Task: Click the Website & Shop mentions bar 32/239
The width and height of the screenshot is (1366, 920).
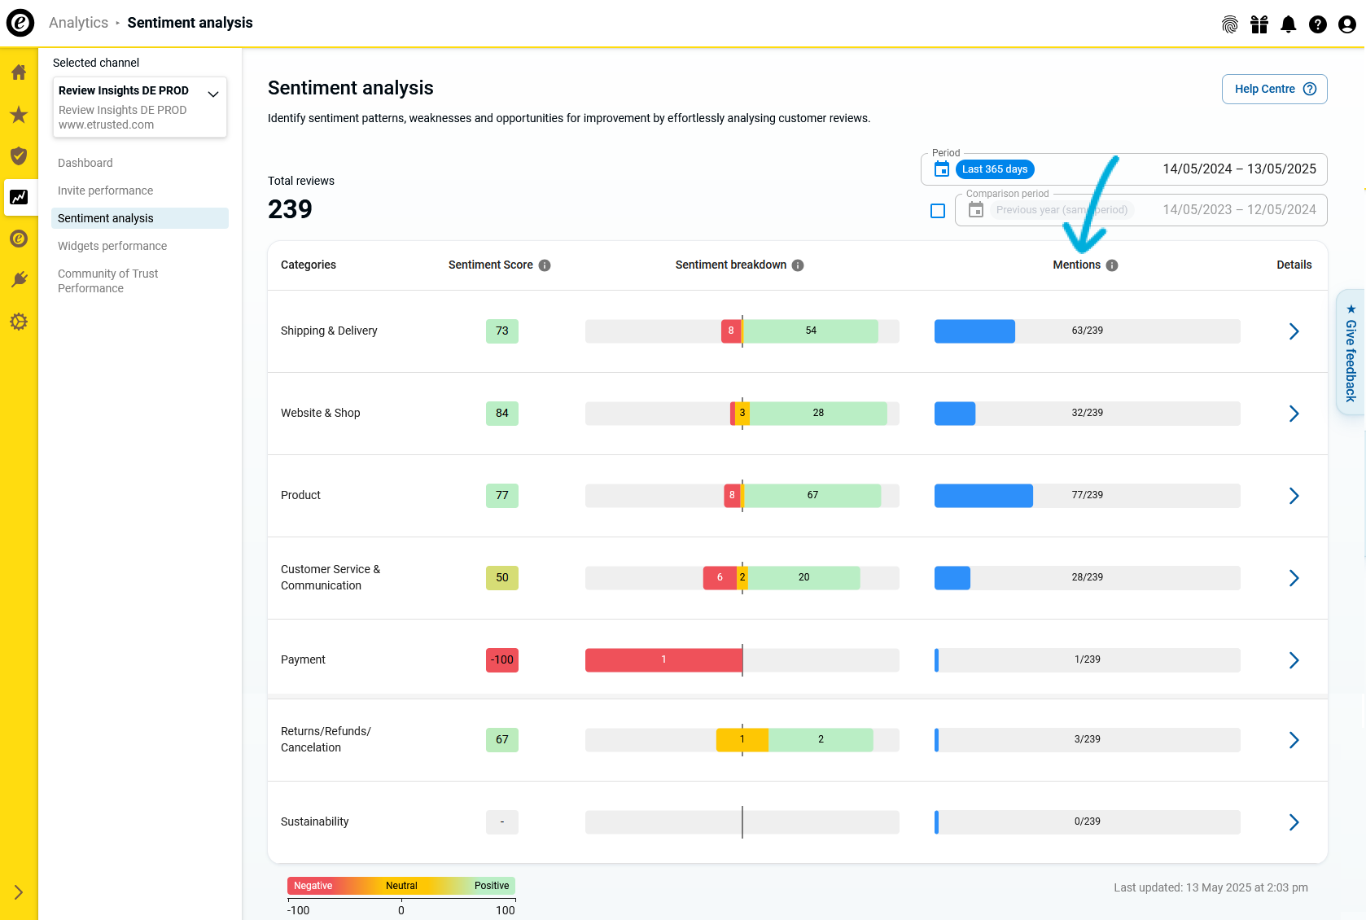Action: click(x=1088, y=414)
